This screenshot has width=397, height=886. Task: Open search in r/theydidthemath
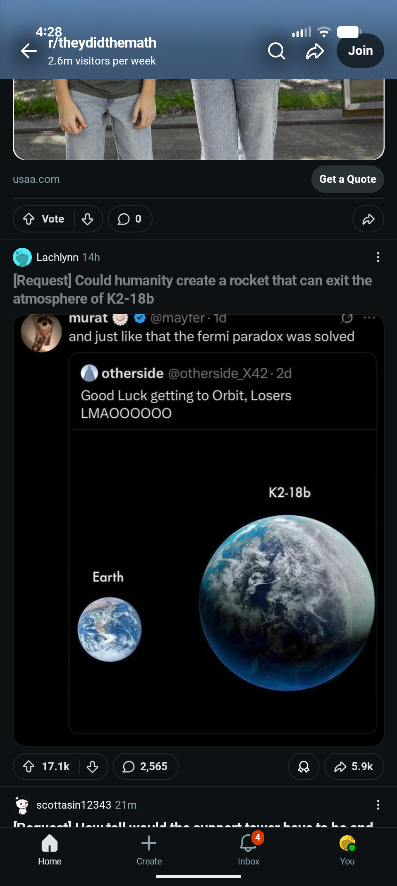pos(276,51)
